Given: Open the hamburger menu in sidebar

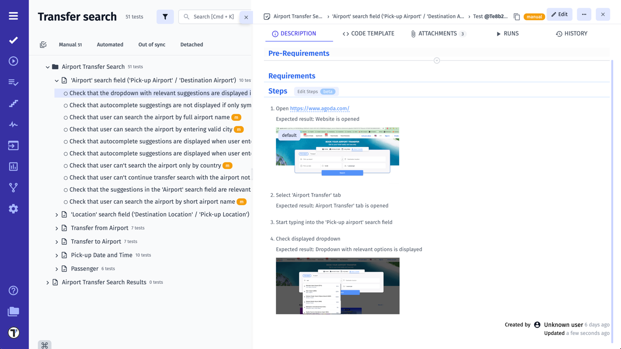Looking at the screenshot, I should click(14, 16).
